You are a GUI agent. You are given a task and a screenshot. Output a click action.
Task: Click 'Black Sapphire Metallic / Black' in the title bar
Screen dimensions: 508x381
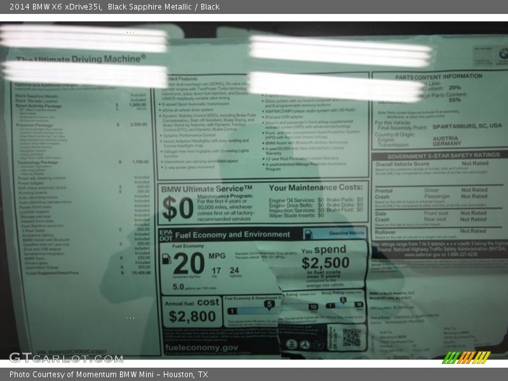(x=164, y=7)
